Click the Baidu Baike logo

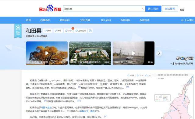pyautogui.click(x=50, y=9)
